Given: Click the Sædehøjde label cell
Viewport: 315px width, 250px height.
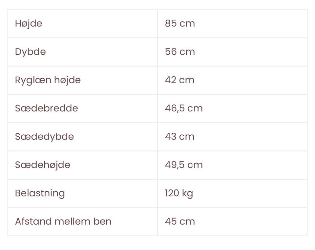Looking at the screenshot, I should pos(43,164).
